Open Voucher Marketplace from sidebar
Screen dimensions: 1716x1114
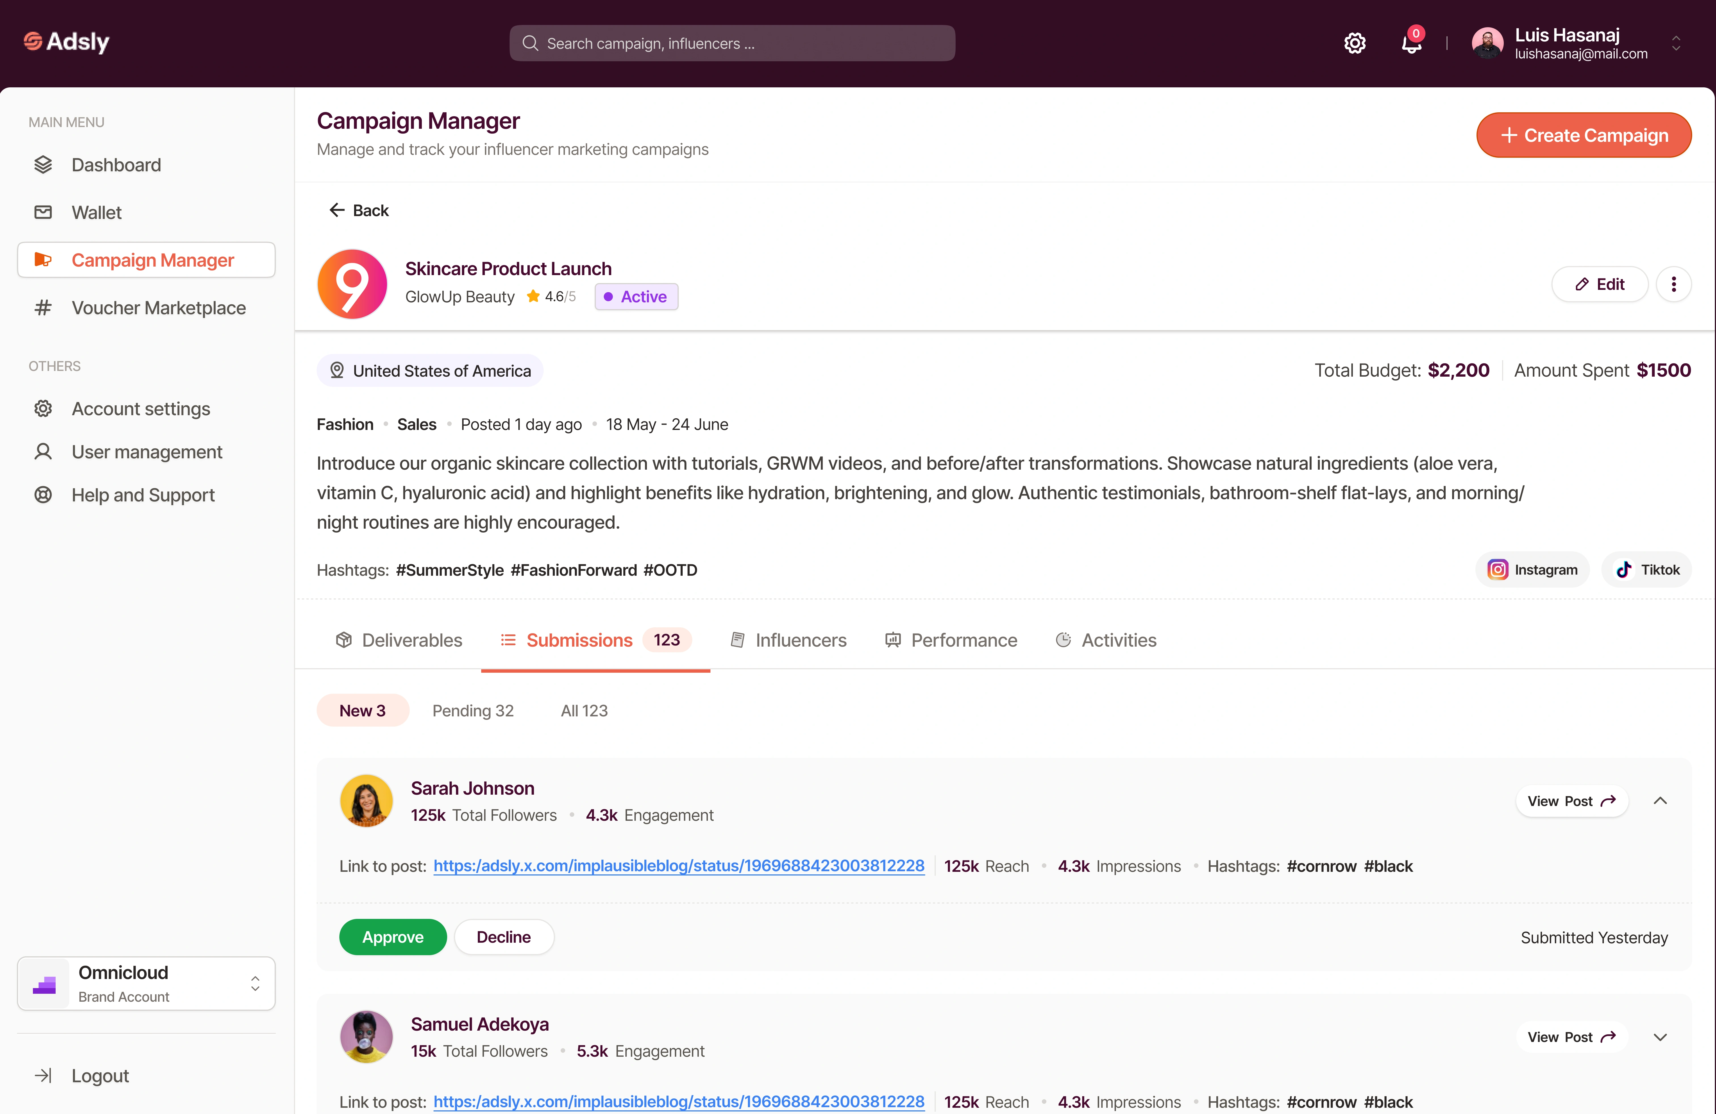click(x=158, y=308)
